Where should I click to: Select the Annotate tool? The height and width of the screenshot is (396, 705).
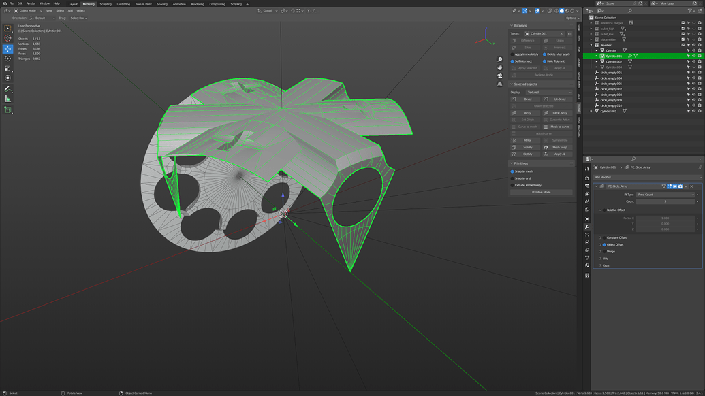tap(7, 89)
